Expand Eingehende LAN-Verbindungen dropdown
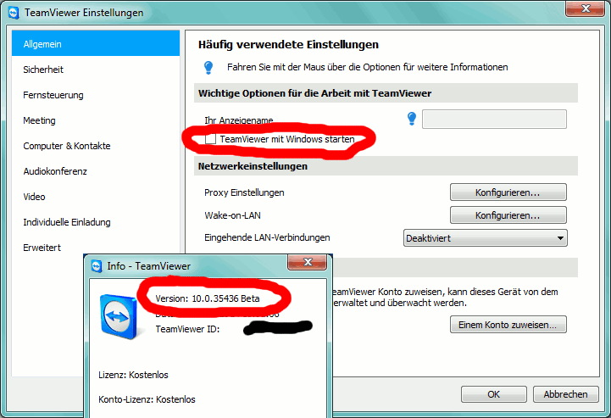The width and height of the screenshot is (611, 418). 485,238
